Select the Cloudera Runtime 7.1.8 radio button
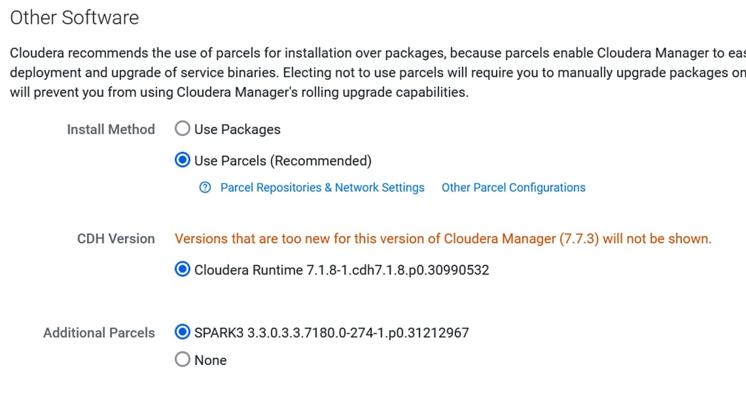The height and width of the screenshot is (397, 746). pyautogui.click(x=182, y=269)
